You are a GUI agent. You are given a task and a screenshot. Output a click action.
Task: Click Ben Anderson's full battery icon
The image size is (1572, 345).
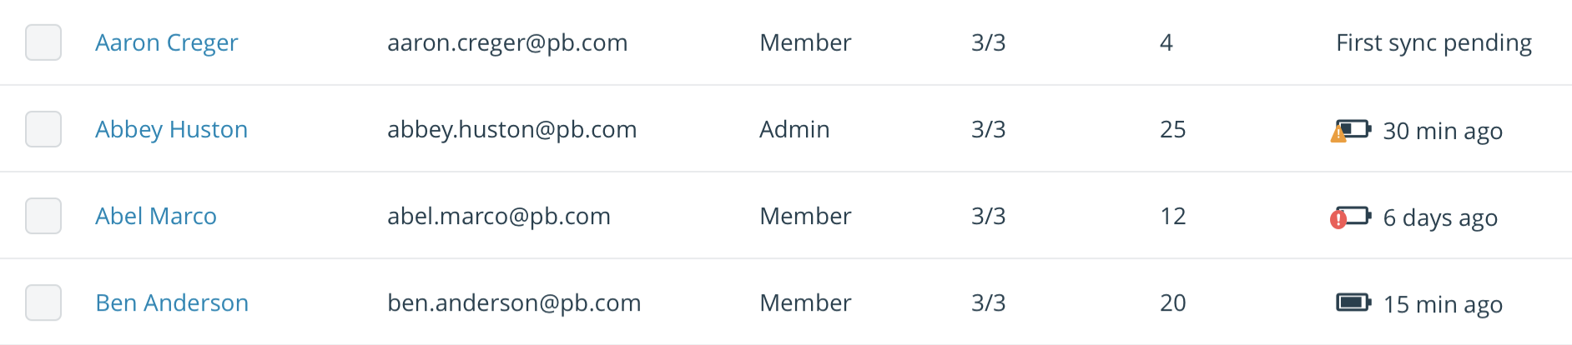[x=1353, y=302]
